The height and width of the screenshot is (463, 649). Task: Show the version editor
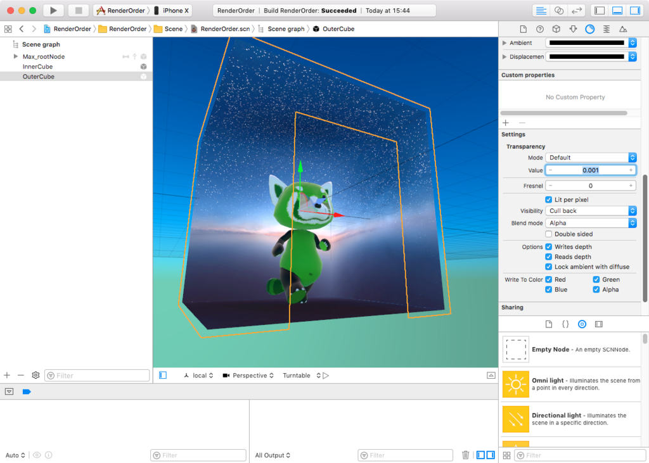577,11
